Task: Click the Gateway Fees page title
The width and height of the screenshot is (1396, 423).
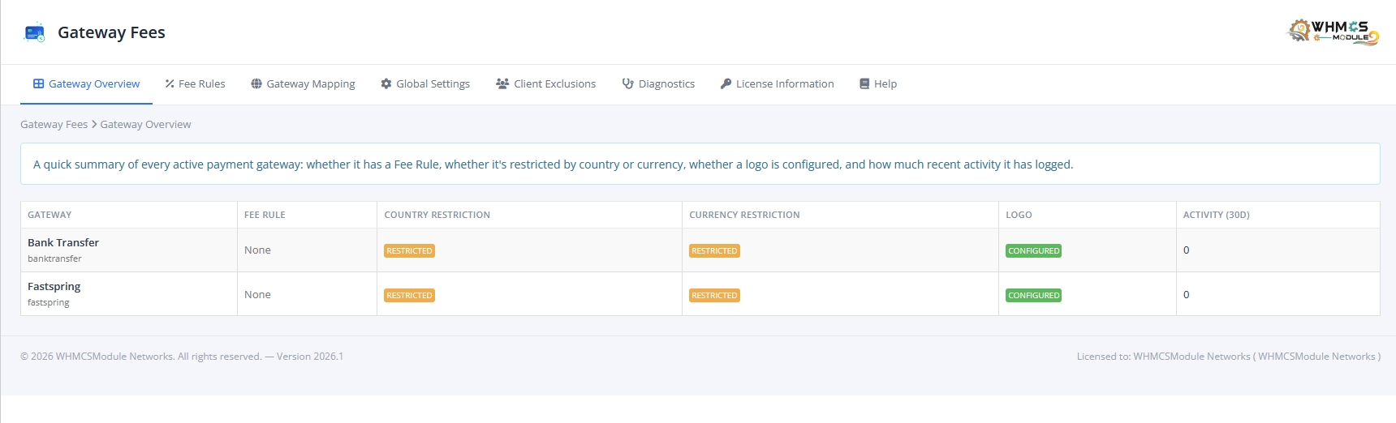Action: coord(111,32)
